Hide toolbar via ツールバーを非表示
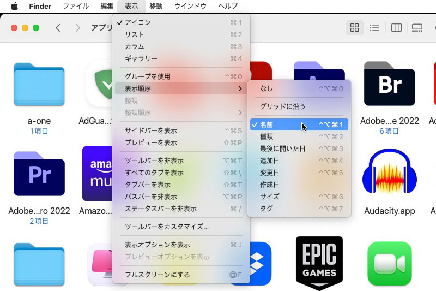 (x=181, y=161)
